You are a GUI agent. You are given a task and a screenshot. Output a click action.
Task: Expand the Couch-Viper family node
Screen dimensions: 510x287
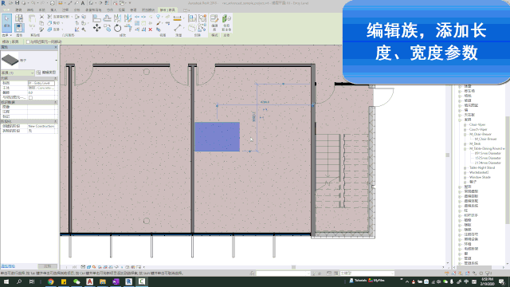click(465, 129)
